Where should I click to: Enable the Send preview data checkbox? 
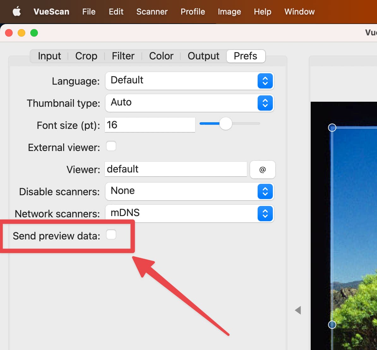pyautogui.click(x=111, y=234)
